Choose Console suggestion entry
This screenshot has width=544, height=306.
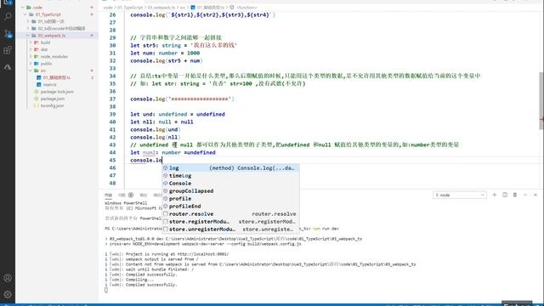tap(230, 184)
